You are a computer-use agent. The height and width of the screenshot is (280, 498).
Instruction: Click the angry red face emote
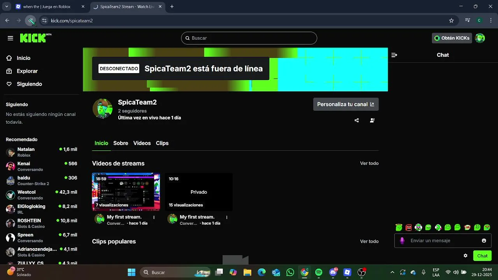pos(409,227)
